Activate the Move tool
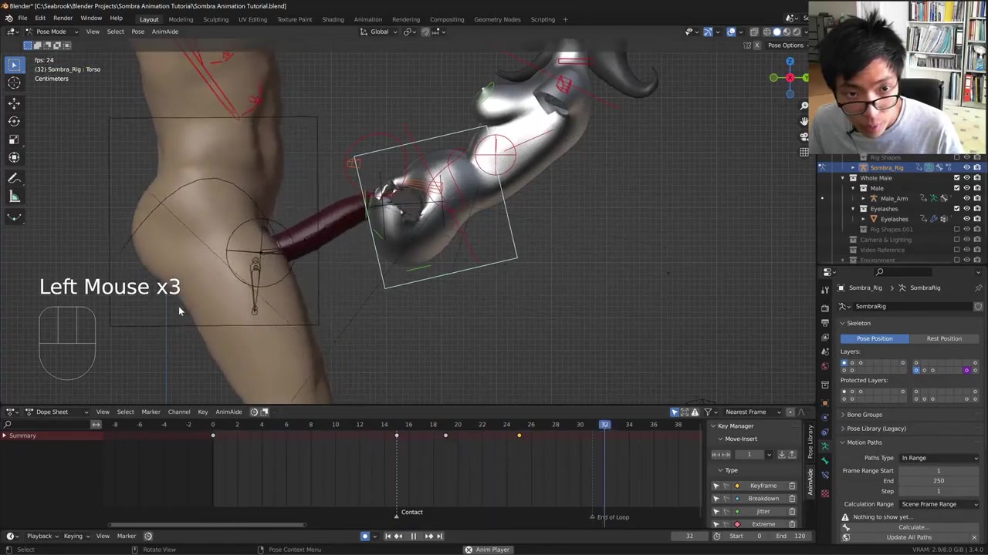 tap(14, 103)
